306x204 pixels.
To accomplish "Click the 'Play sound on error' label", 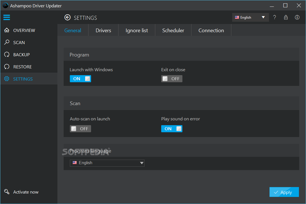I will [181, 119].
